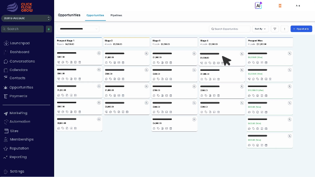
Task: Click owner avatar on Prospect Stage 1 $2,800.00 card
Action: point(99,119)
